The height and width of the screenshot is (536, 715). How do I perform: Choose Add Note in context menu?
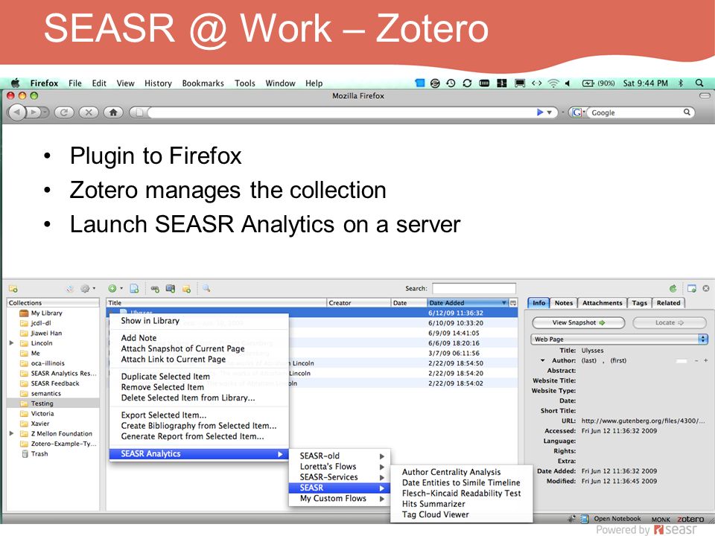(139, 338)
